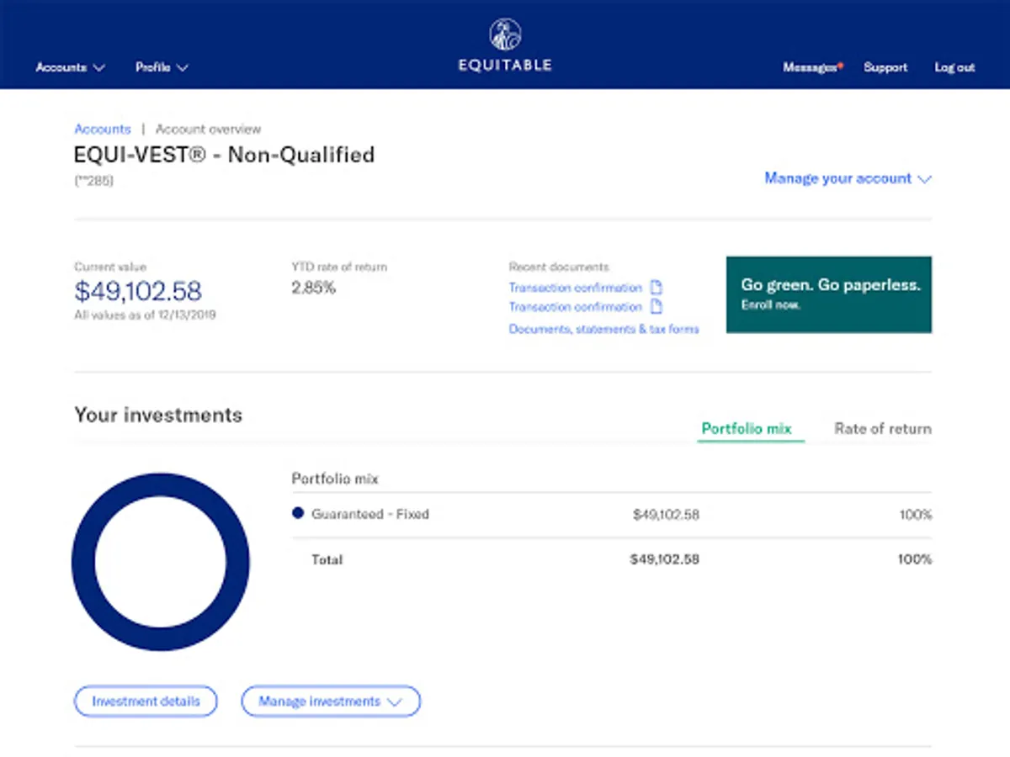The height and width of the screenshot is (757, 1010).
Task: Open the Support page
Action: (x=885, y=67)
